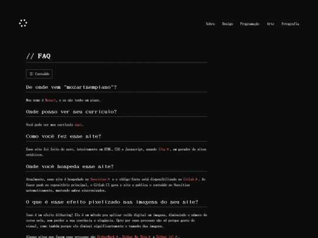The width and height of the screenshot is (318, 238).
Task: Open the currículo via the 'aqui' link
Action: point(78,125)
